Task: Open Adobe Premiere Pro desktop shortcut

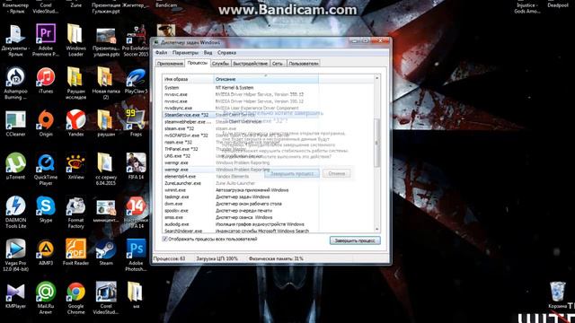Action: pyautogui.click(x=46, y=39)
